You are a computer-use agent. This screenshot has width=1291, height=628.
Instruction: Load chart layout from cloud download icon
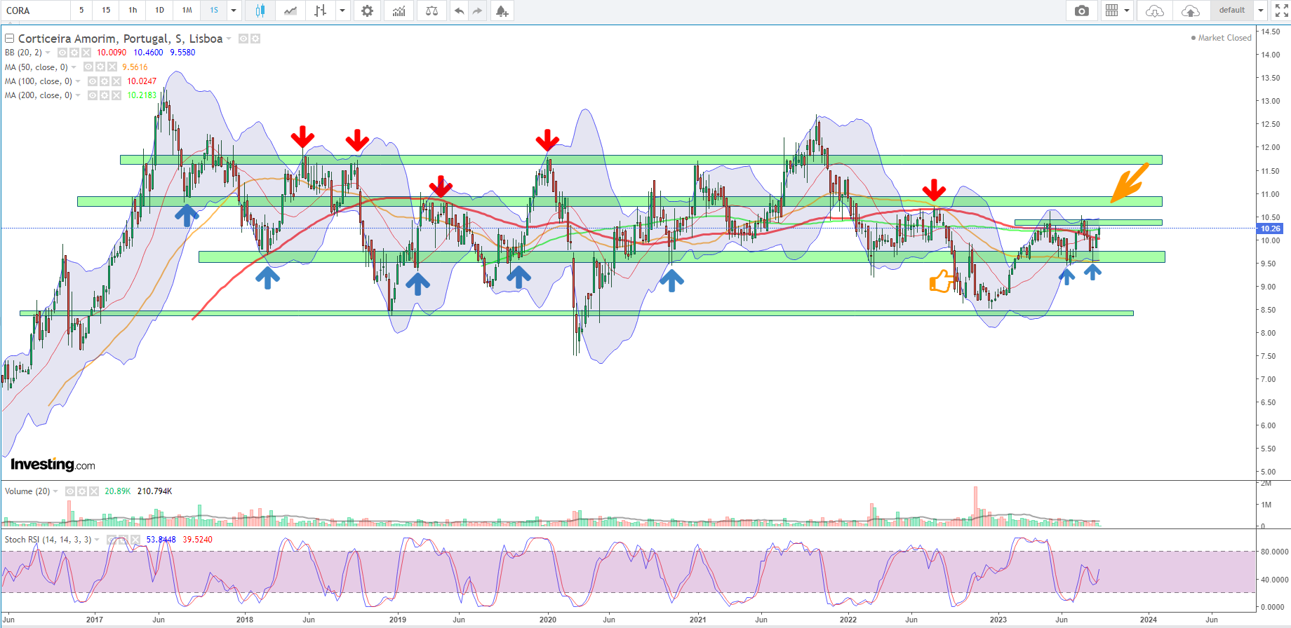pos(1154,11)
